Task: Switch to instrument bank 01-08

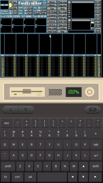Action: [98, 2]
